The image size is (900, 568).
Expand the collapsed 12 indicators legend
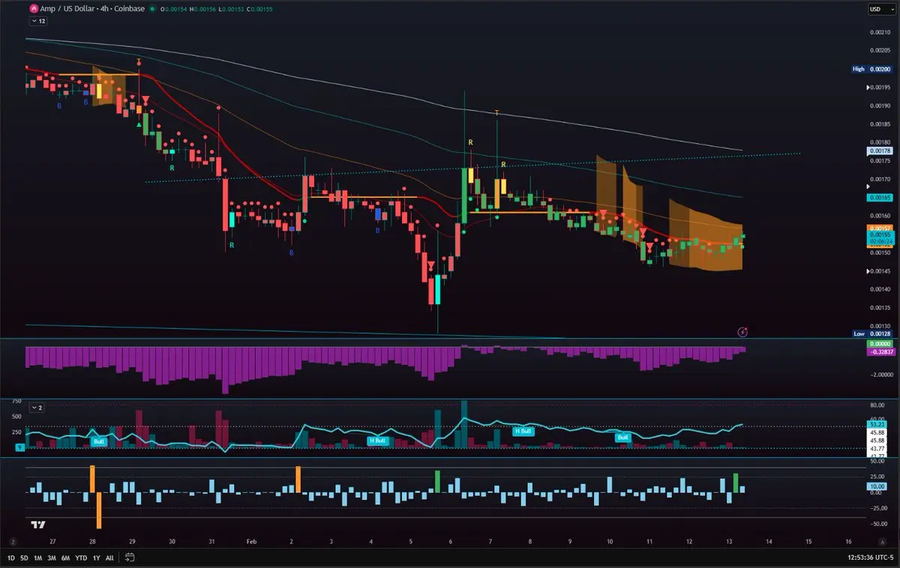click(x=37, y=21)
